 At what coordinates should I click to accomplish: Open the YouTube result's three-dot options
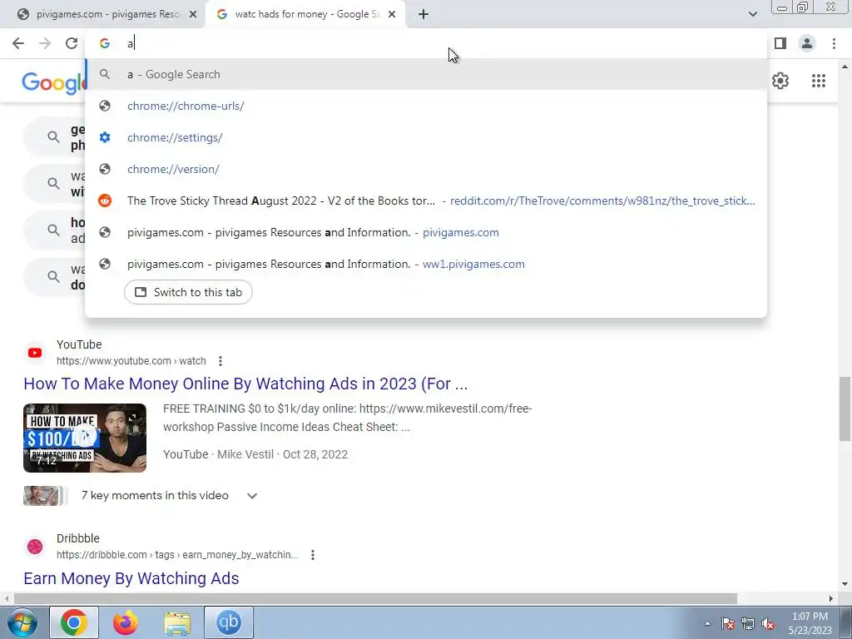(220, 361)
